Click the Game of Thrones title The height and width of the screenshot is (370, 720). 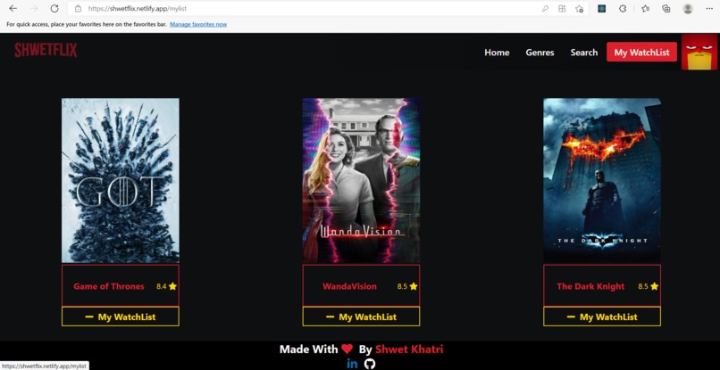click(x=109, y=286)
